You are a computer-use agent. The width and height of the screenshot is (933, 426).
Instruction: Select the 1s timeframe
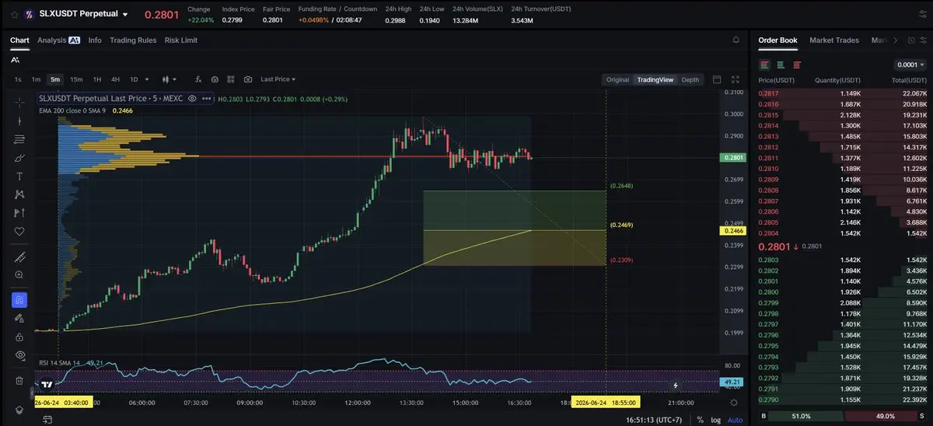[x=18, y=79]
